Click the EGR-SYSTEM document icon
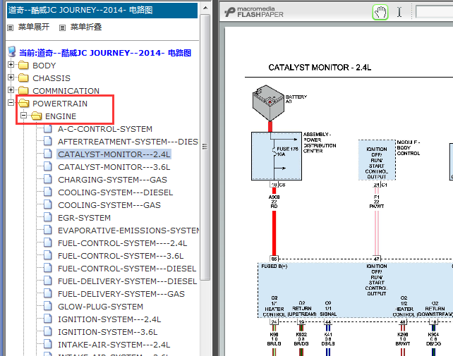The height and width of the screenshot is (356, 453). (x=48, y=217)
